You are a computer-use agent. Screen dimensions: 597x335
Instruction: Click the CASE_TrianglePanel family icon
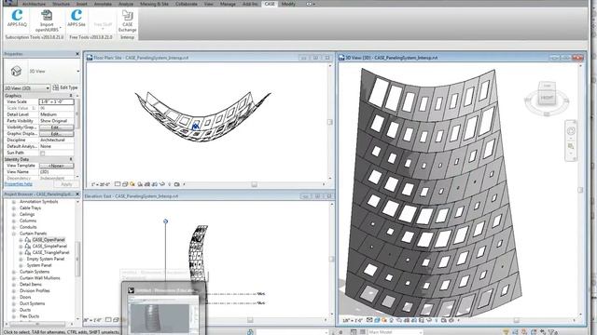click(27, 252)
